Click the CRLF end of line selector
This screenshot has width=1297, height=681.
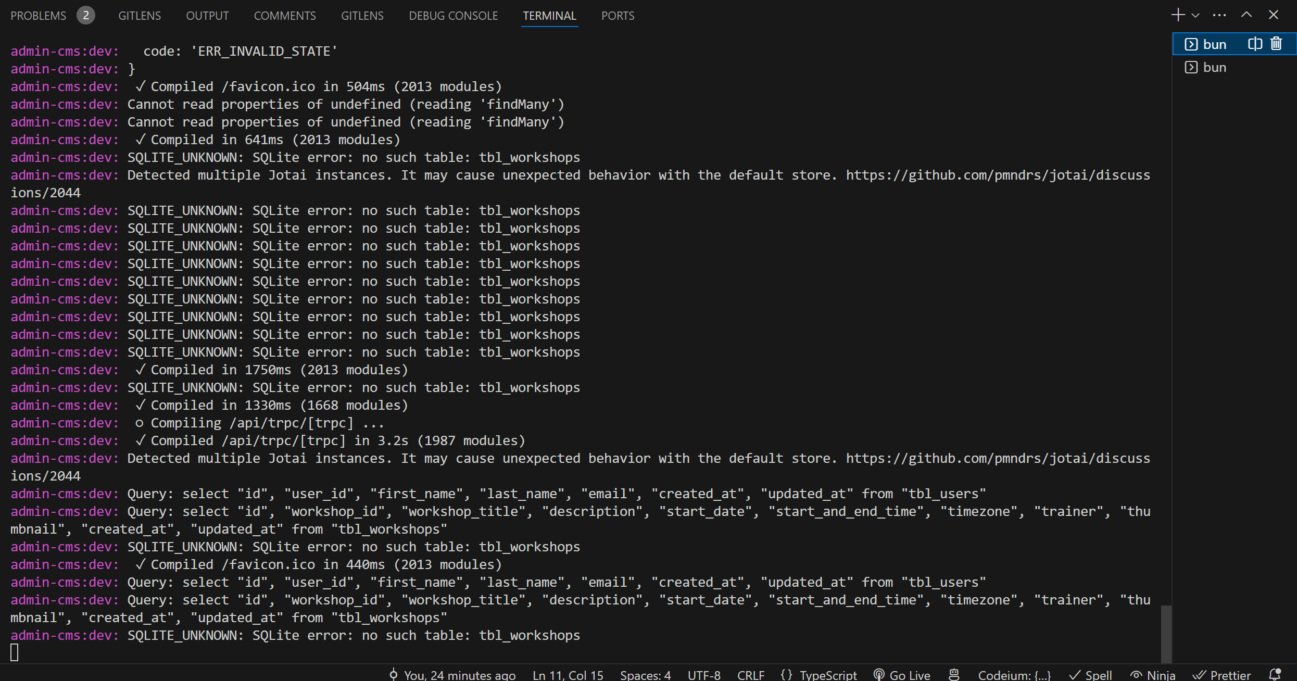pos(751,675)
